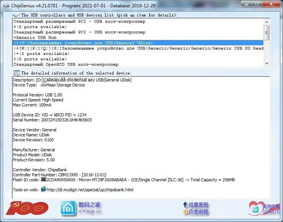Viewport: 283px width, 222px height.
Task: Click the detailed information magnifier icon
Action: coord(17,73)
